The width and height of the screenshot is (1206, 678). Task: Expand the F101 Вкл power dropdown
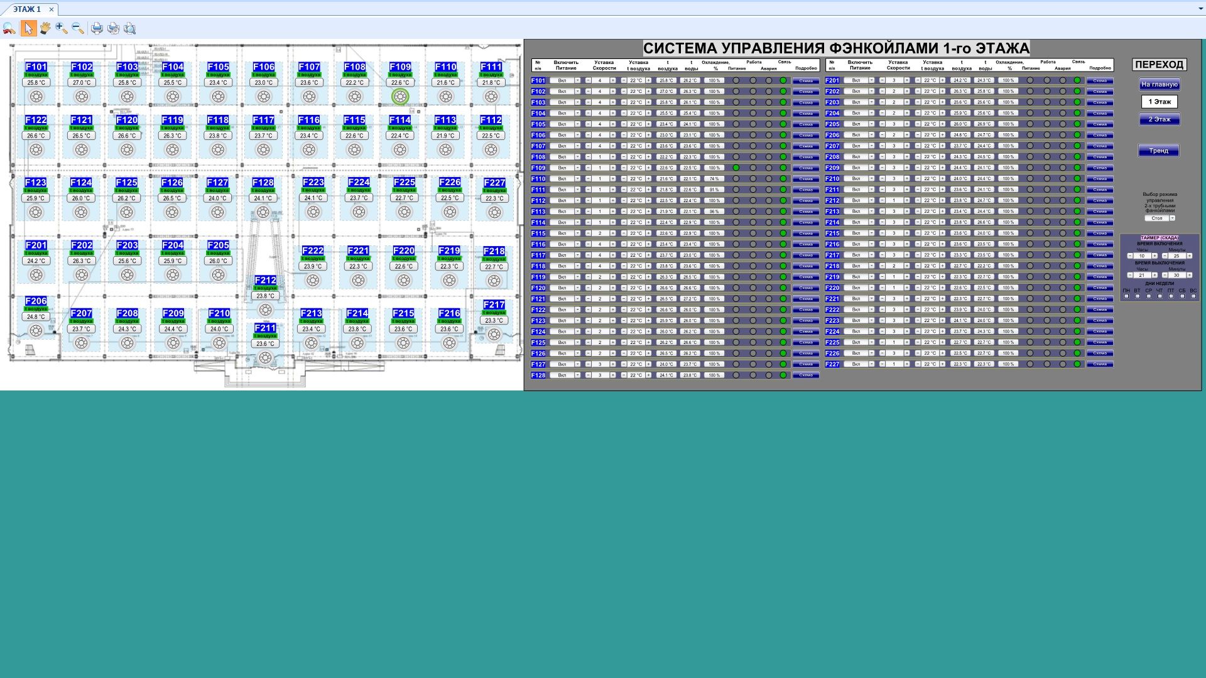pos(577,80)
